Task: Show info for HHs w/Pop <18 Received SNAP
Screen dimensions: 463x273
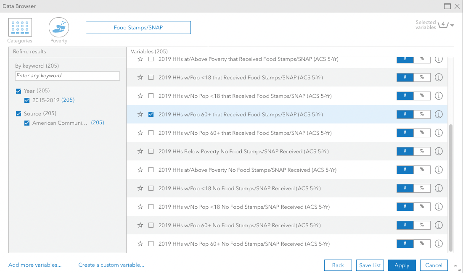Action: tap(439, 78)
